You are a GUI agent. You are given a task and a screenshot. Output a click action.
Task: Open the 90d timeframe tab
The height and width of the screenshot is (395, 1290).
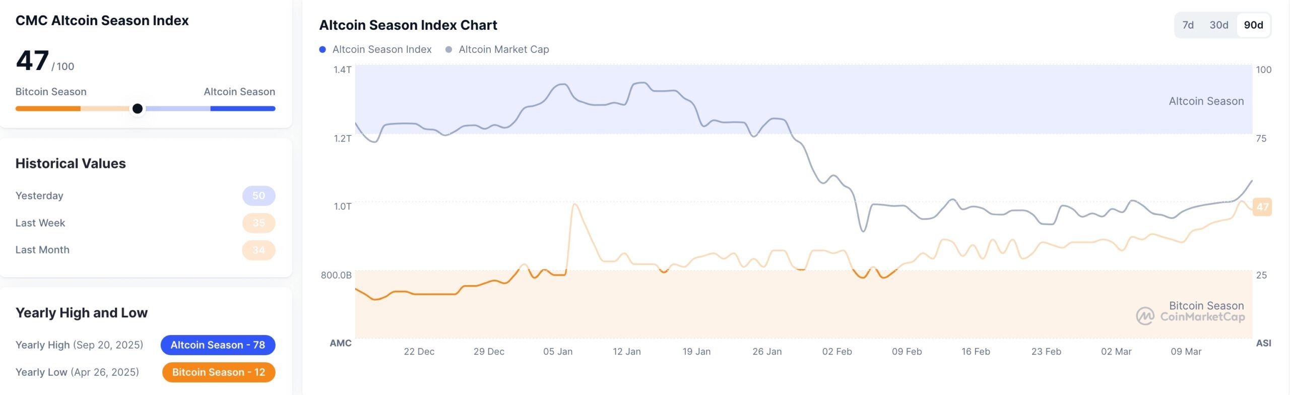point(1254,24)
